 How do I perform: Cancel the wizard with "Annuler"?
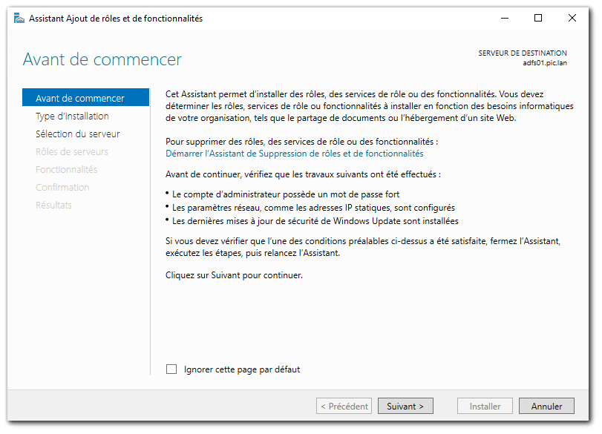click(x=546, y=406)
